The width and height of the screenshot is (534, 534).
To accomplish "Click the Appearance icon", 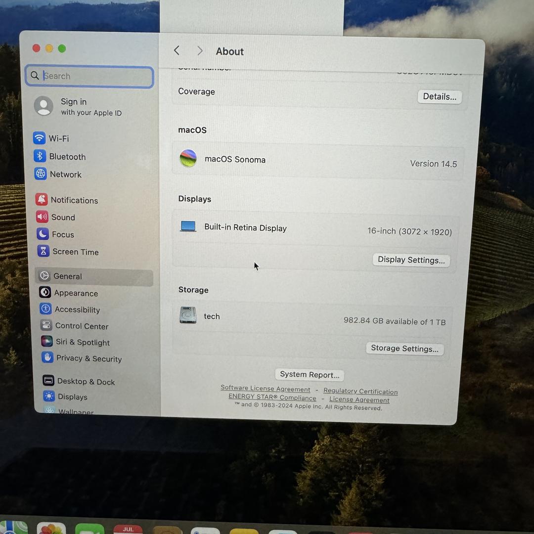I will pyautogui.click(x=45, y=292).
